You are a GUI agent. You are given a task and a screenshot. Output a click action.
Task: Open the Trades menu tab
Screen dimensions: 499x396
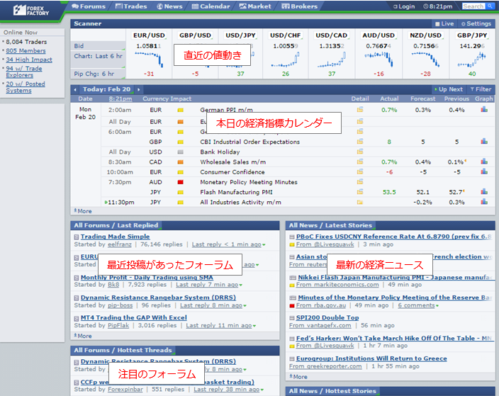click(131, 6)
